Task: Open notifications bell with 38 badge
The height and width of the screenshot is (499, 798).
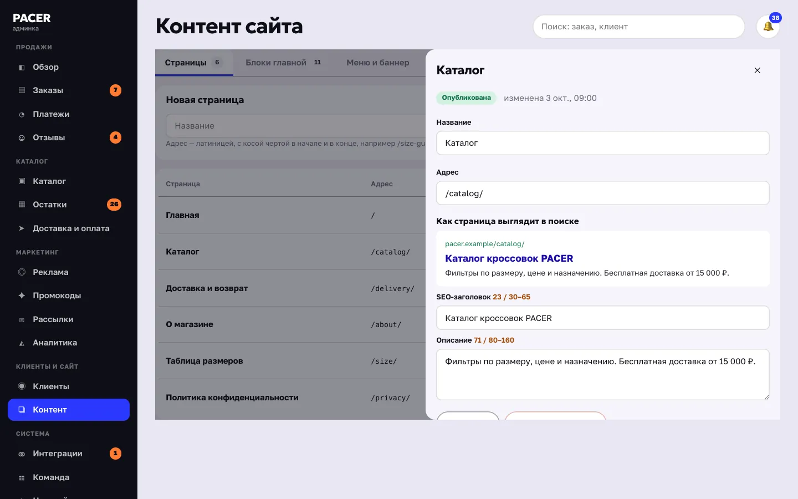Action: point(768,27)
